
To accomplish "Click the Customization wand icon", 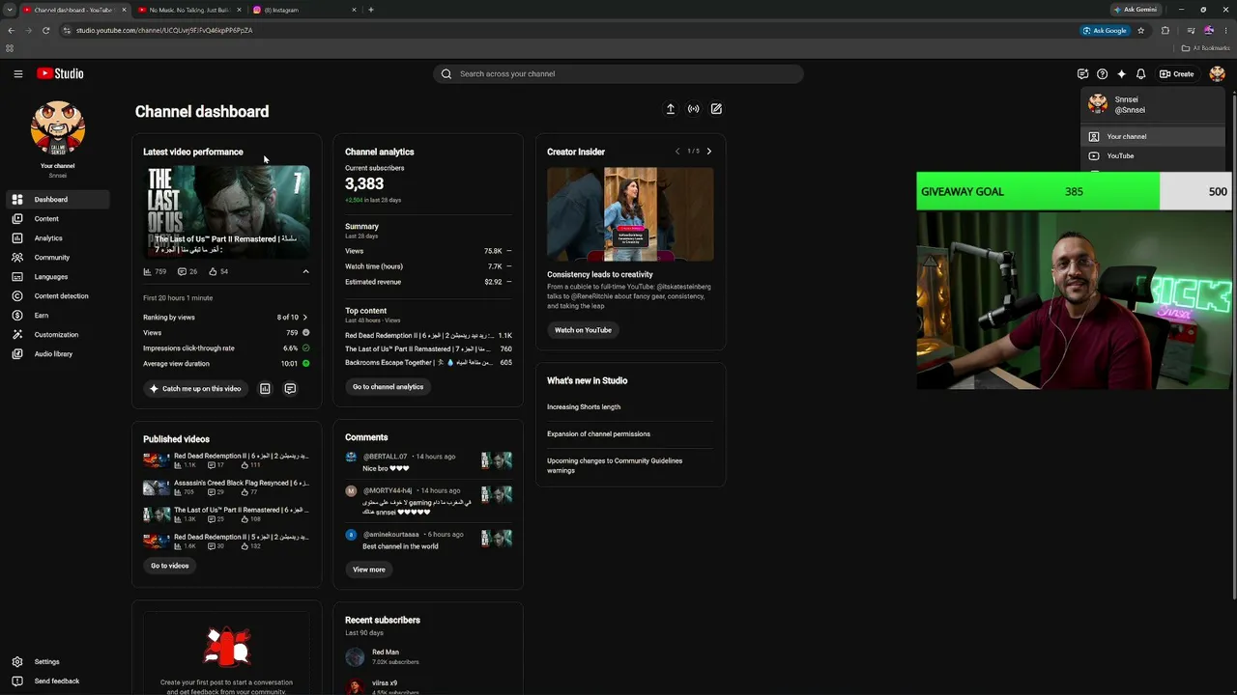I will [x=16, y=335].
